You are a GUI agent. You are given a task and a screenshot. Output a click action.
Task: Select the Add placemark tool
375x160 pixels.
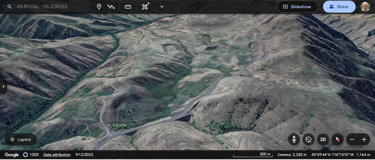click(99, 7)
